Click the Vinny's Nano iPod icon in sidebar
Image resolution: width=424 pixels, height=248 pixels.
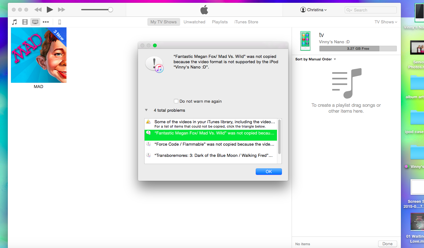[305, 41]
